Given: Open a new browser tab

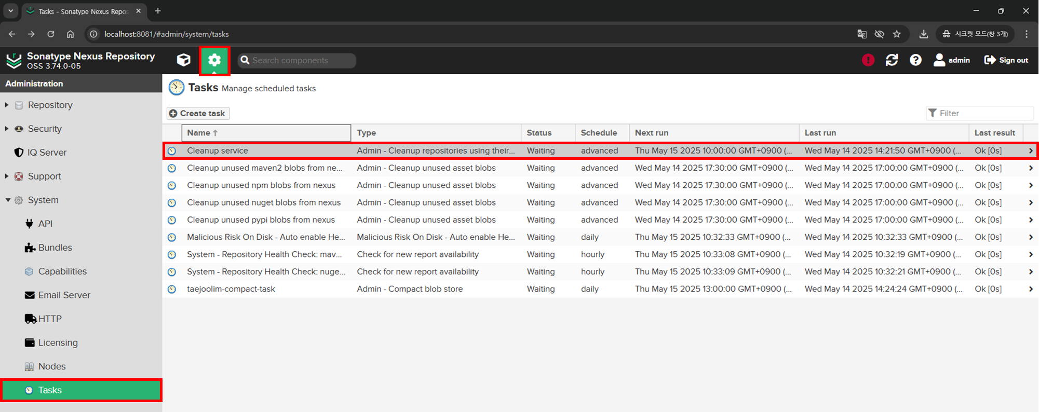Looking at the screenshot, I should pyautogui.click(x=158, y=11).
